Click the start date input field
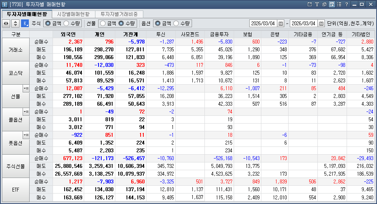Image resolution: width=377 pixels, height=204 pixels. click(x=263, y=23)
